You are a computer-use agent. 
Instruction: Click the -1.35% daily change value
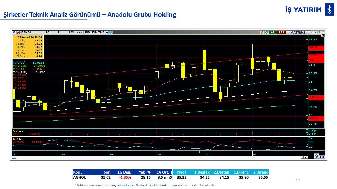[x=125, y=177]
